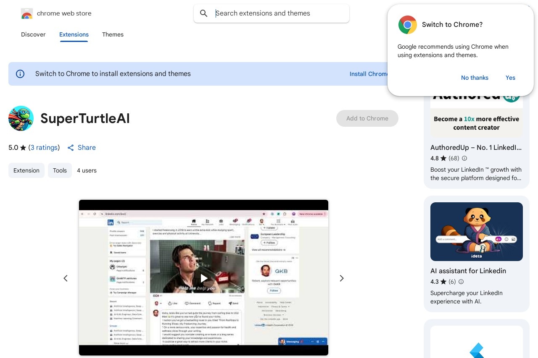
Task: Click the chrome web store title text
Action: point(64,13)
